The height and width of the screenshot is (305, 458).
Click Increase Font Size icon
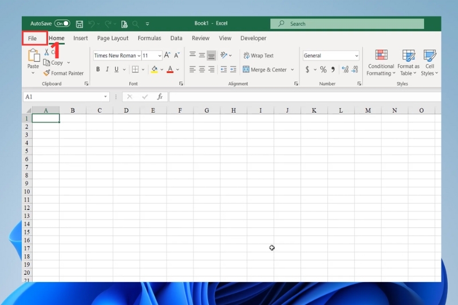[x=167, y=55]
